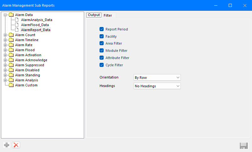The width and height of the screenshot is (252, 152).
Task: Click the add (plus) icon button
Action: [x=7, y=145]
